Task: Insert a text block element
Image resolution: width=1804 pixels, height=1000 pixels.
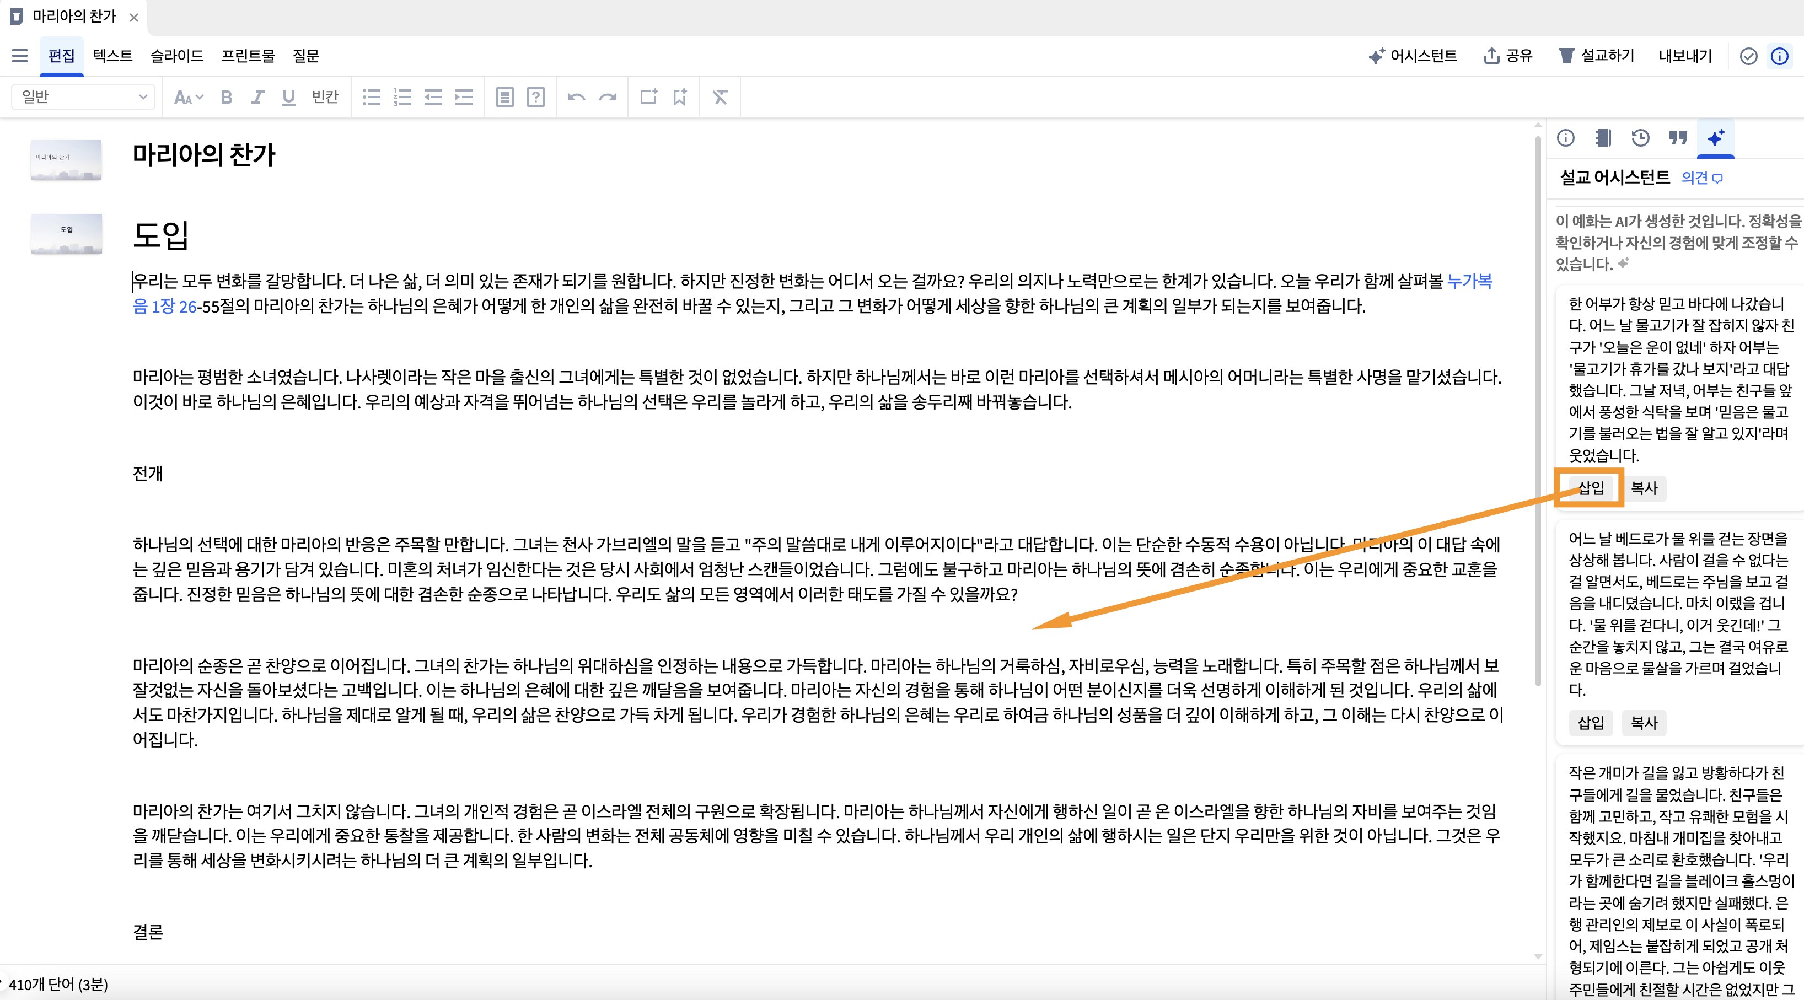Action: tap(505, 96)
